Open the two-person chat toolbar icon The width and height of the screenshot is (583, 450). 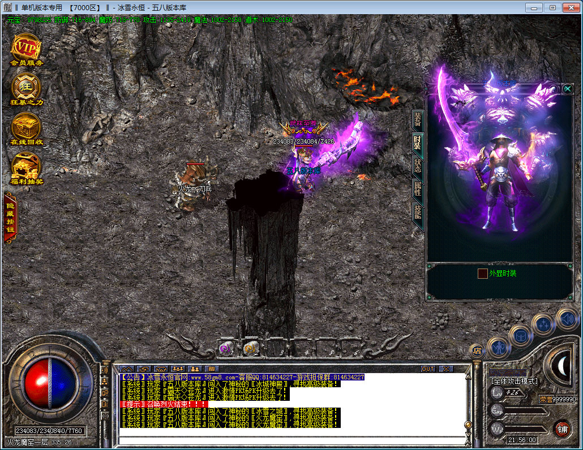(x=195, y=369)
